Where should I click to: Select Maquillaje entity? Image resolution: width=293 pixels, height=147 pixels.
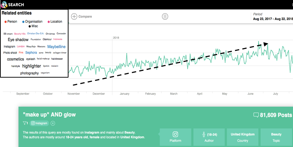coord(31,46)
